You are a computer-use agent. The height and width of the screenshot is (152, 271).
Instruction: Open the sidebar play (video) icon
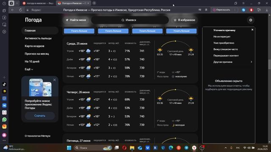4,32
